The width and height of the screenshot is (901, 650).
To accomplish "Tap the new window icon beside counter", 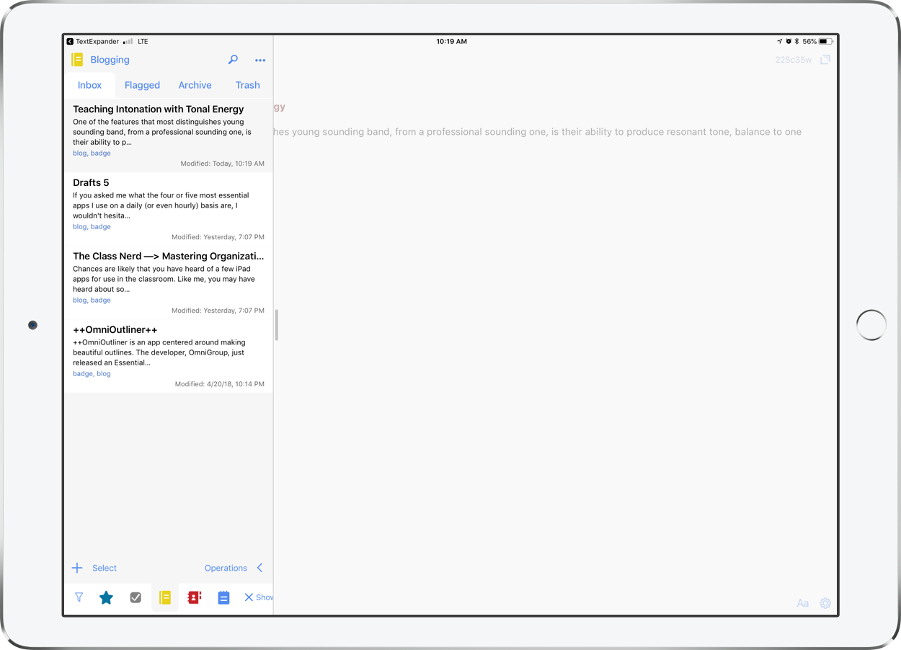I will (x=825, y=60).
